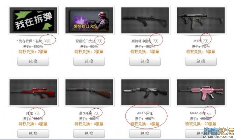The image size is (236, 140).
Task: Click 兑换 beneath the 温切斯特 rifle
Action: tap(89, 133)
